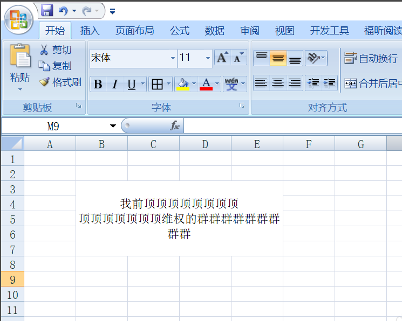Open the phonetic guide dropdown arrow

tap(243, 83)
